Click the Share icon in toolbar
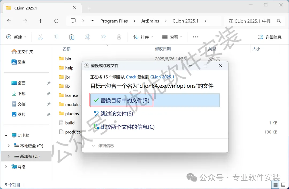Screen dimensions: 289x189 (103, 37)
